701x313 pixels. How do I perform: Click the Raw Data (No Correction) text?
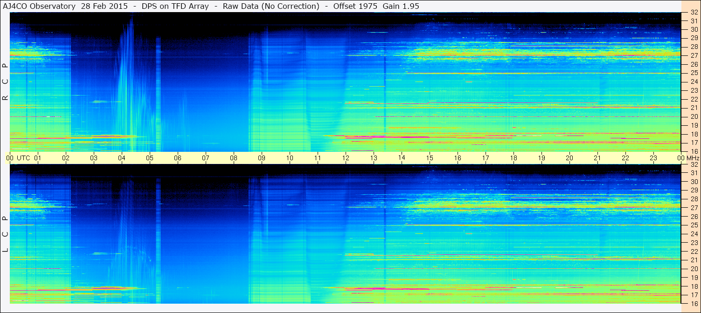tap(271, 6)
